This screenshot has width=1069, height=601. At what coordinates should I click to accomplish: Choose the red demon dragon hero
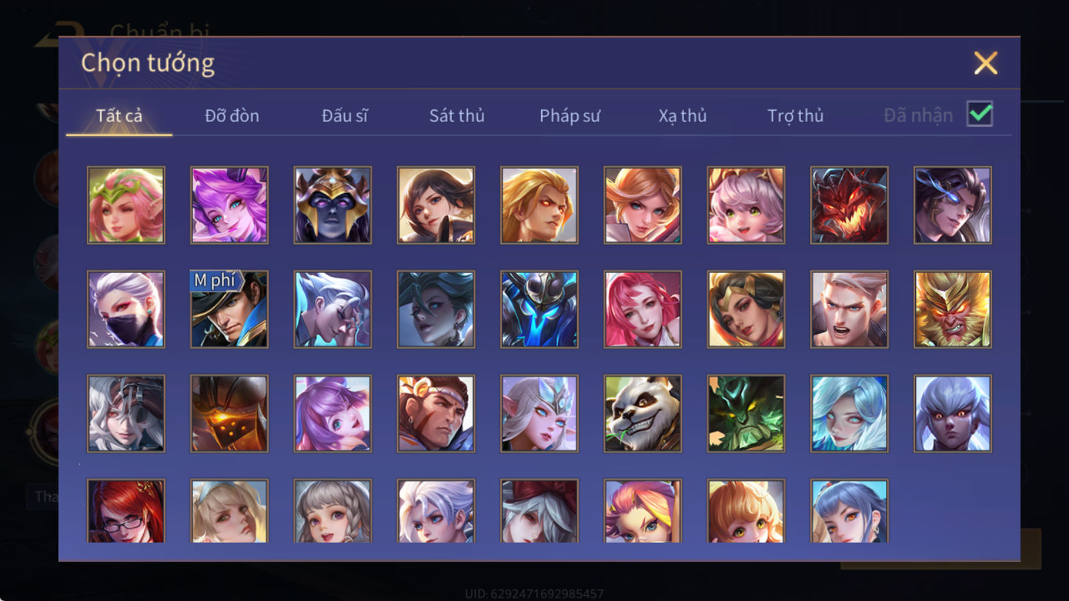click(x=849, y=205)
